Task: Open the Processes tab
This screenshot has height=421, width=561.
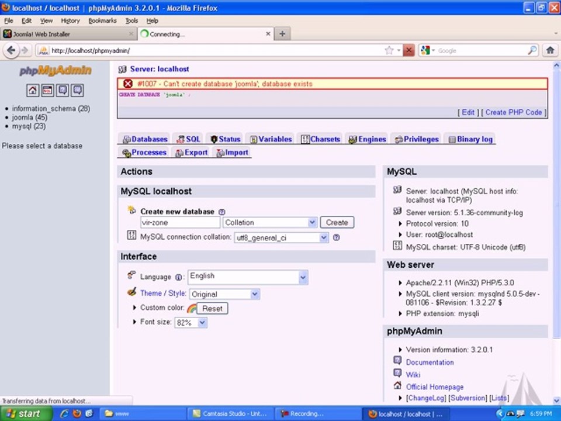Action: click(x=144, y=153)
